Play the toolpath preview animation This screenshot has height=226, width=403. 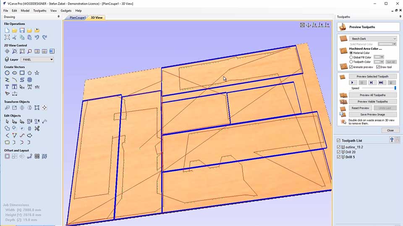353,82
